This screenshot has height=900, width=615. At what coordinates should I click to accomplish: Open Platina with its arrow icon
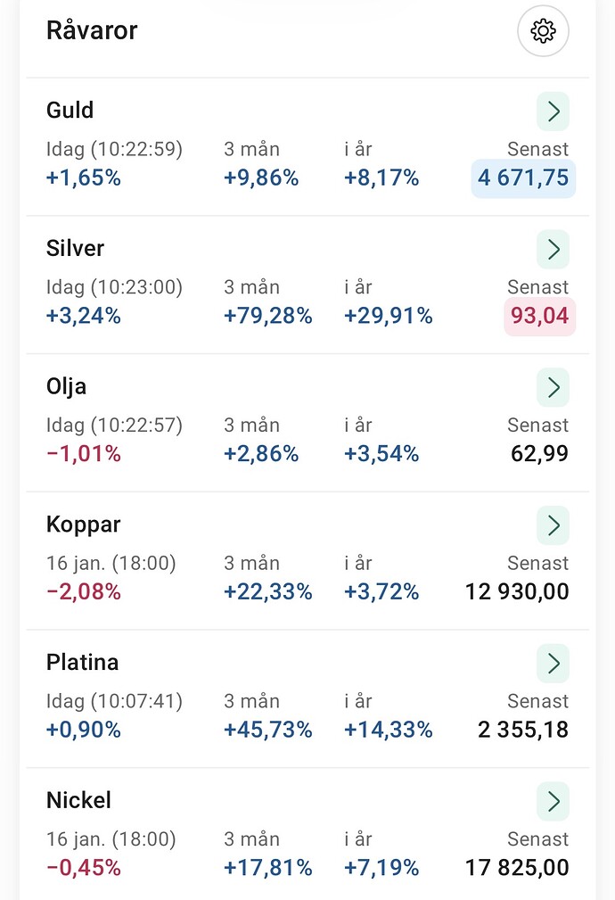553,663
